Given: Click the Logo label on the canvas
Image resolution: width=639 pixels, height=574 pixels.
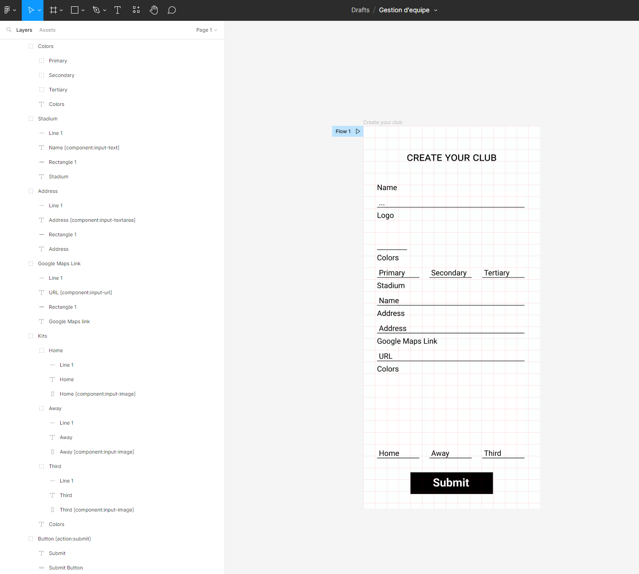Looking at the screenshot, I should point(385,215).
